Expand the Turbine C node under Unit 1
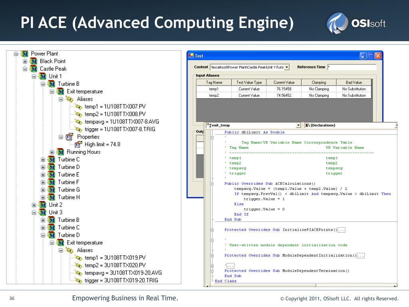 [x=43, y=159]
